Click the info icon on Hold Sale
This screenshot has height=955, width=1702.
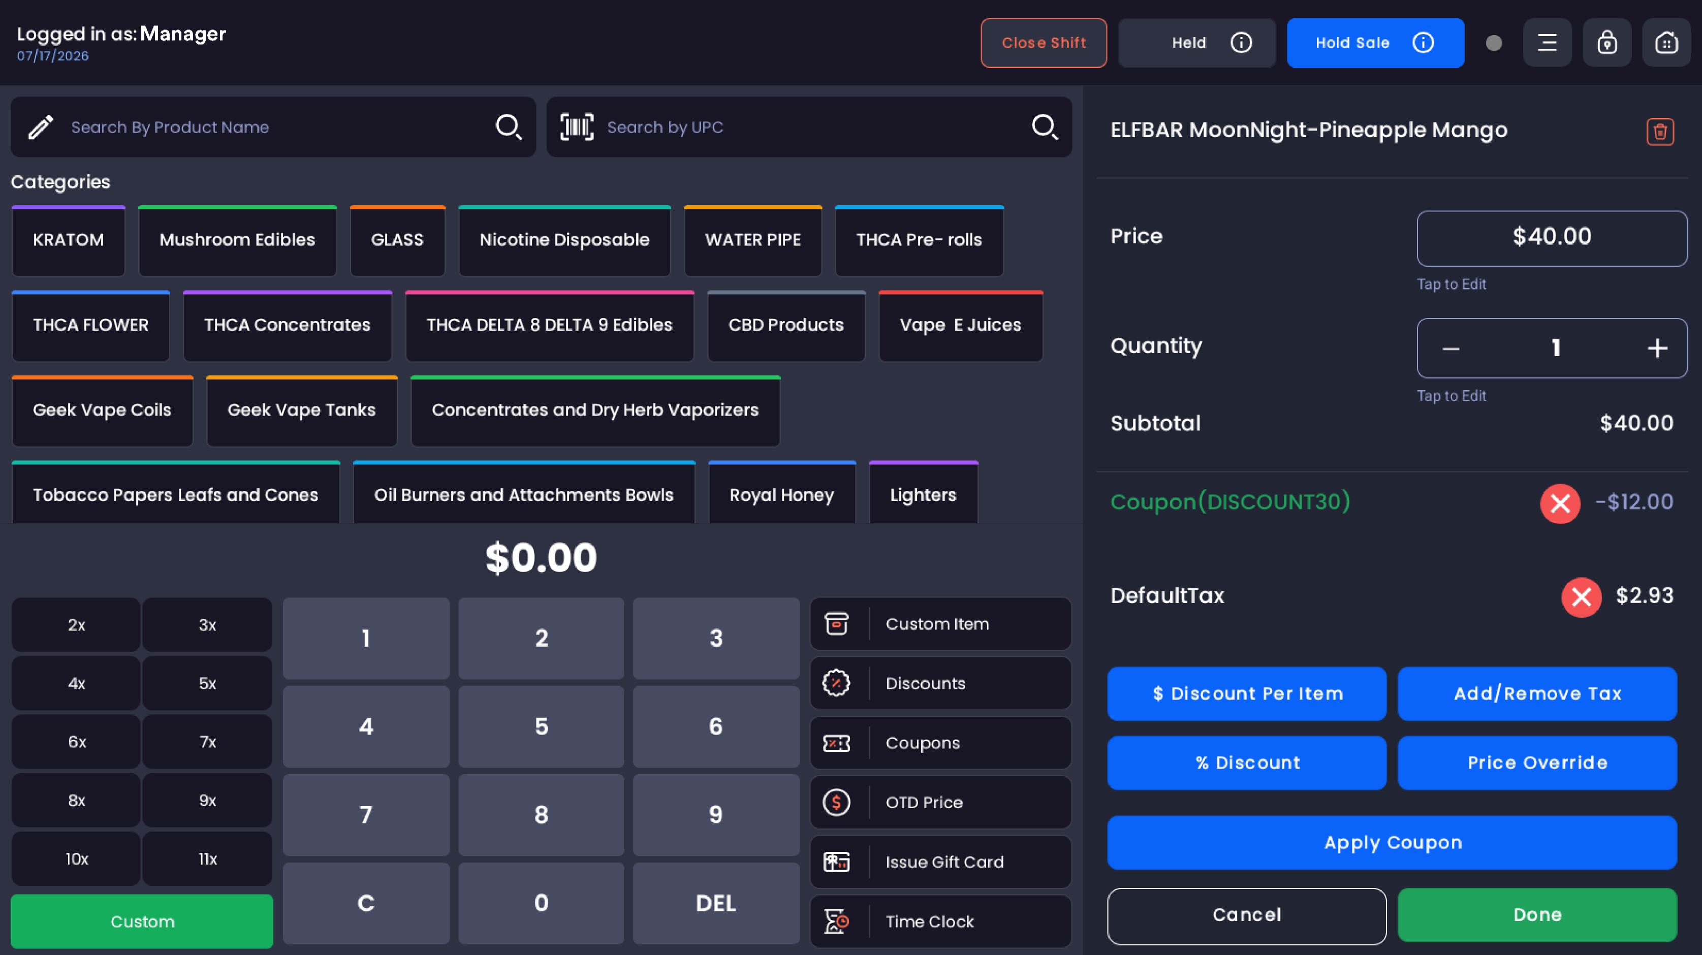[x=1423, y=43]
